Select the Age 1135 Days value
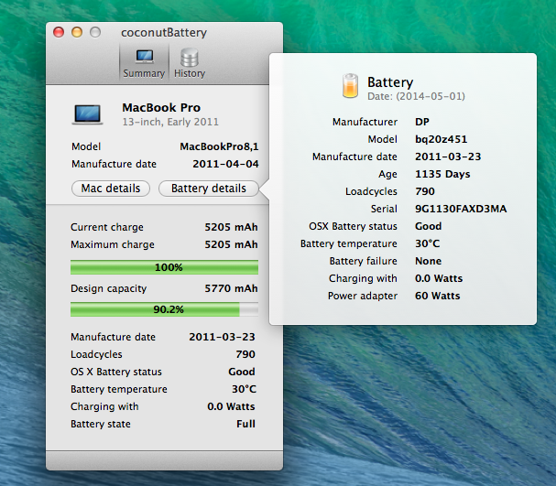Screen dimensions: 556x486 442,174
